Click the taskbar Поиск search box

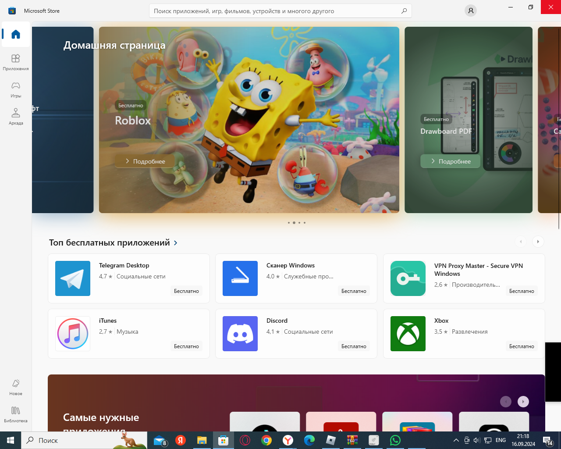click(x=84, y=440)
